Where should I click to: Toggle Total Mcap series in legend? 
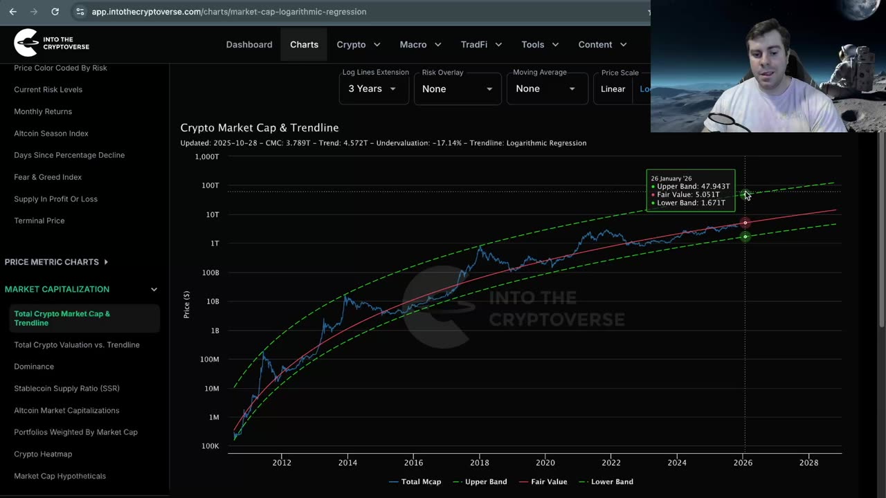[415, 481]
